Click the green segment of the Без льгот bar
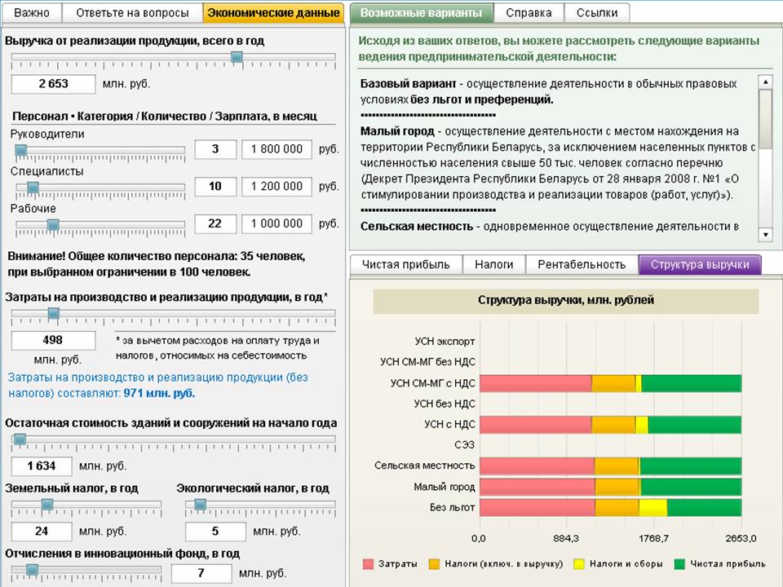The height and width of the screenshot is (587, 783). (x=704, y=507)
